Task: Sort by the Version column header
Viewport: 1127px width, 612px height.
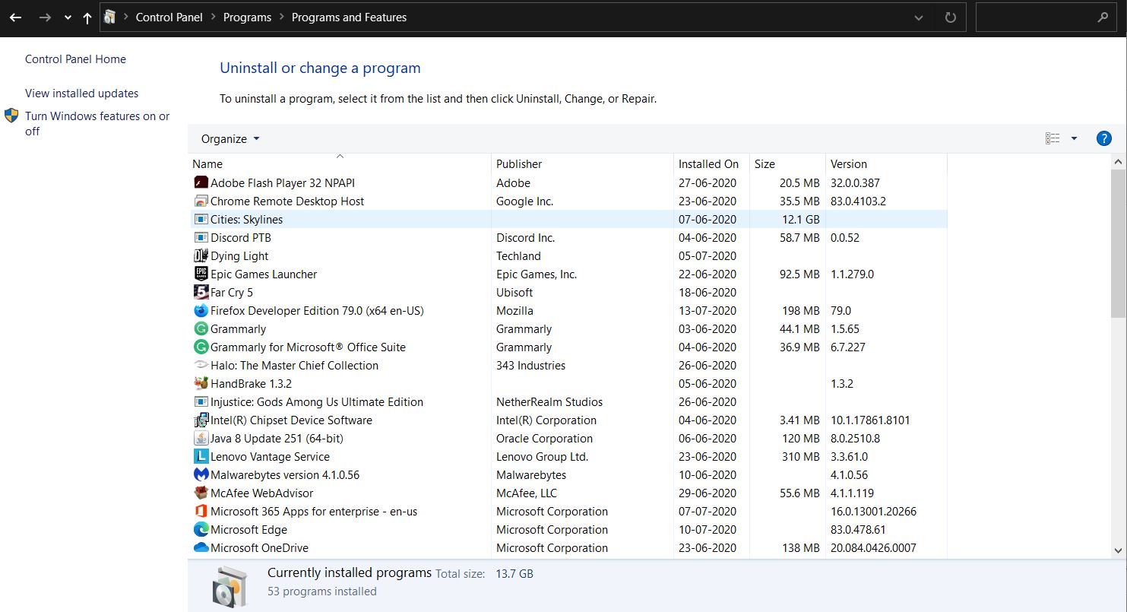Action: click(x=886, y=163)
